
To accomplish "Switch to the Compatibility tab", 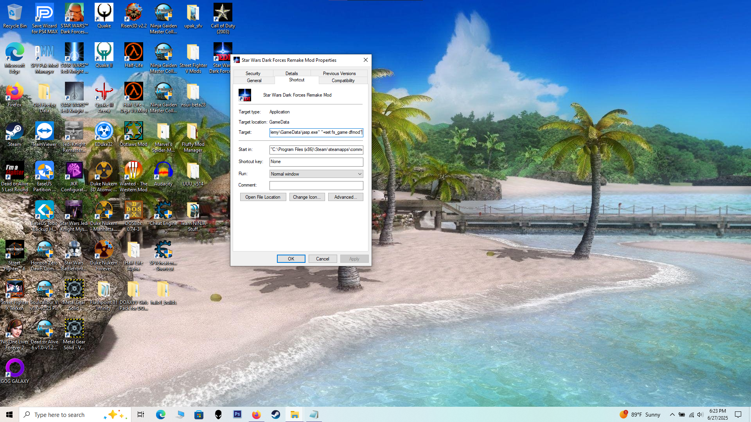I will coord(343,81).
